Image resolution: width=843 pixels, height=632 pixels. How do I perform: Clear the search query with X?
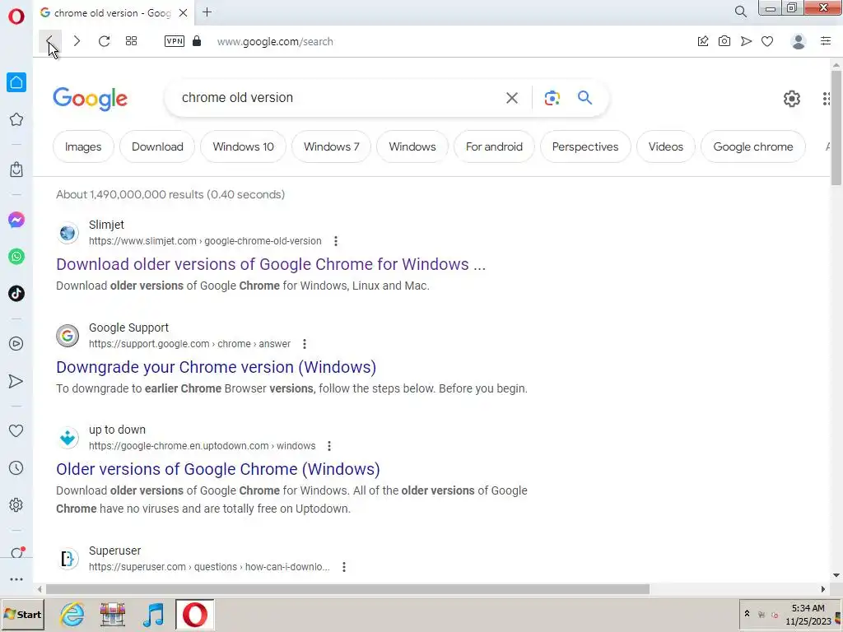pos(512,98)
